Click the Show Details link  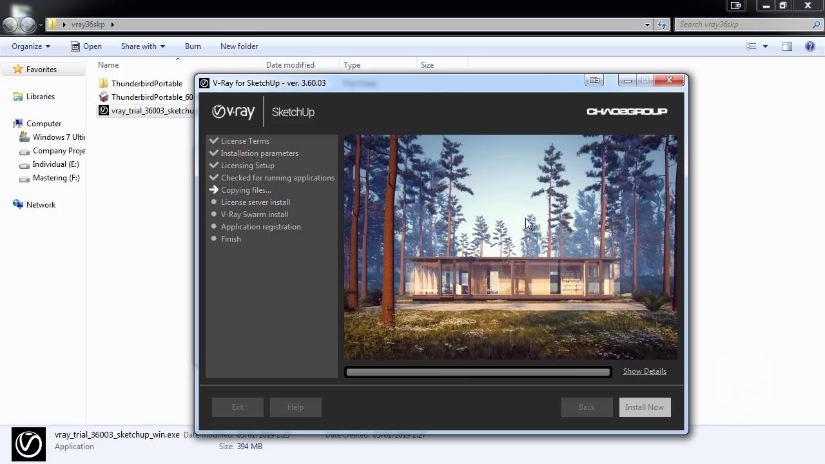(x=645, y=371)
